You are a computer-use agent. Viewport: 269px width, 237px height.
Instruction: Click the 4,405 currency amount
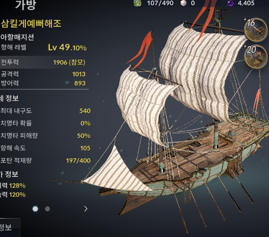[246, 3]
